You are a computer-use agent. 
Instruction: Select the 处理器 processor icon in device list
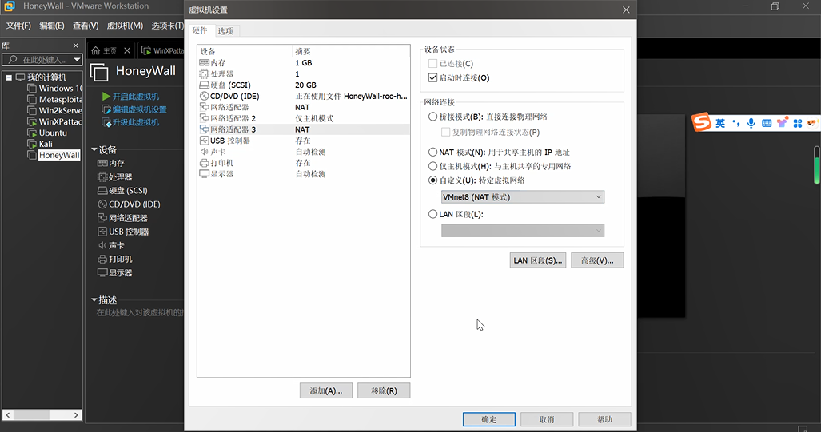pyautogui.click(x=204, y=73)
